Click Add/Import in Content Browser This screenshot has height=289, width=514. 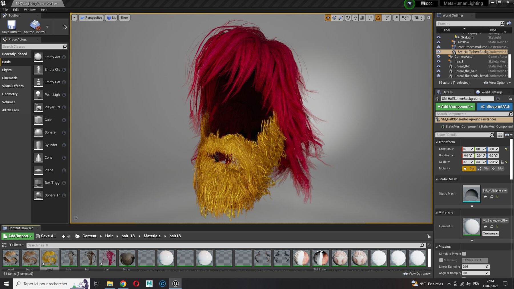[x=17, y=236]
